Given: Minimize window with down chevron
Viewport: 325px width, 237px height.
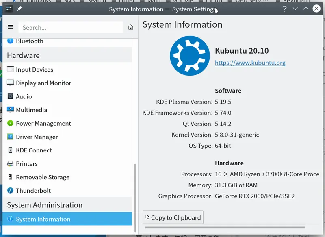Looking at the screenshot, I should click(295, 9).
